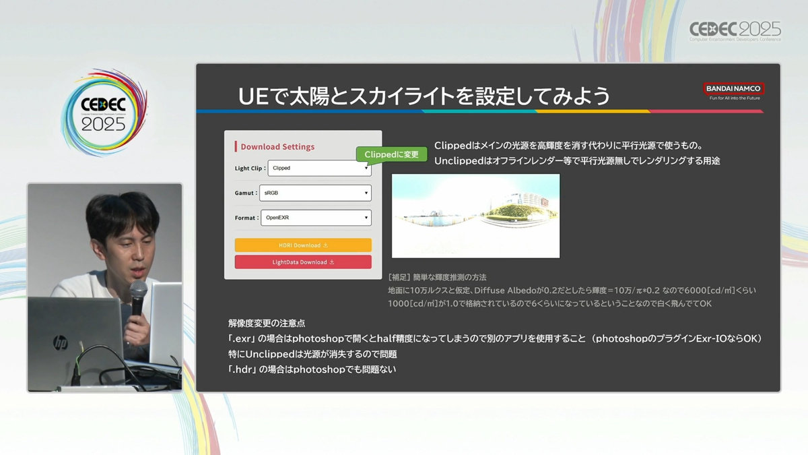This screenshot has height=455, width=808.
Task: Click the green "Clippedに変更" callout
Action: coord(391,154)
